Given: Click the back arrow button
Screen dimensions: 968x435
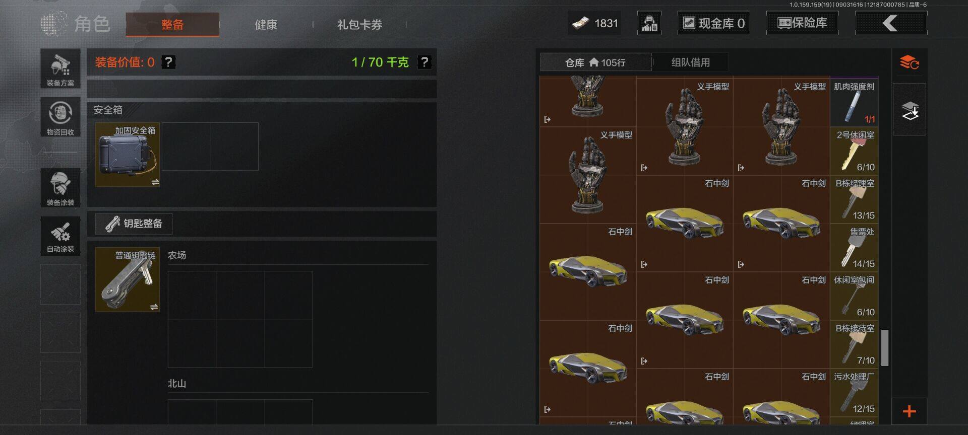Looking at the screenshot, I should 891,23.
